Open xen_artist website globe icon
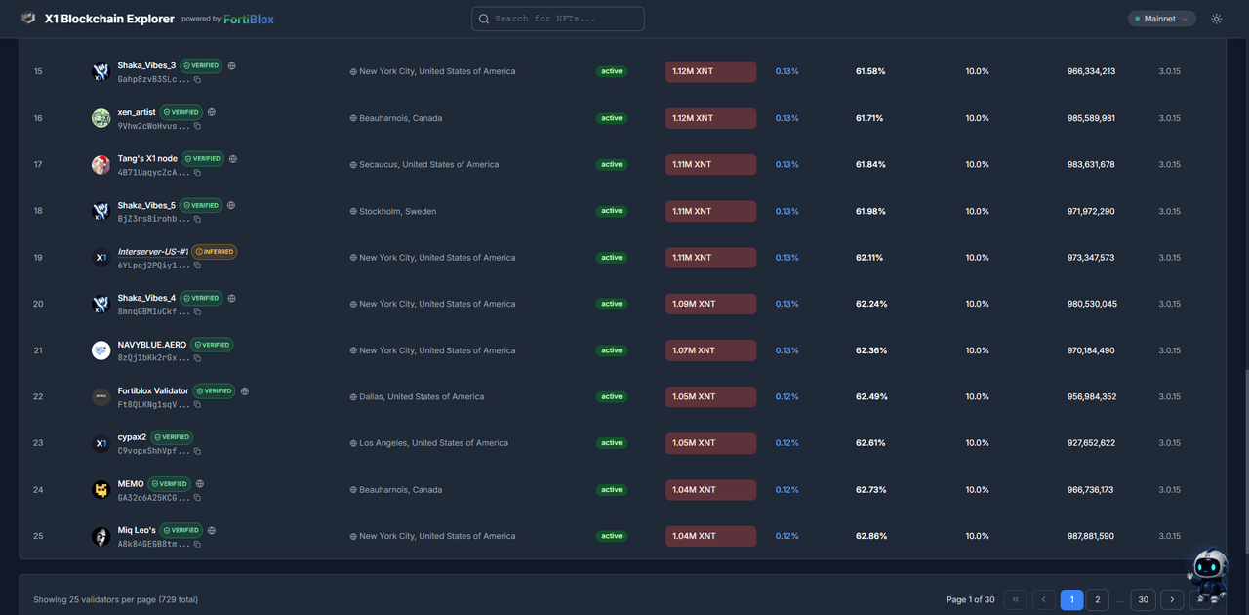The width and height of the screenshot is (1249, 615). (x=212, y=112)
